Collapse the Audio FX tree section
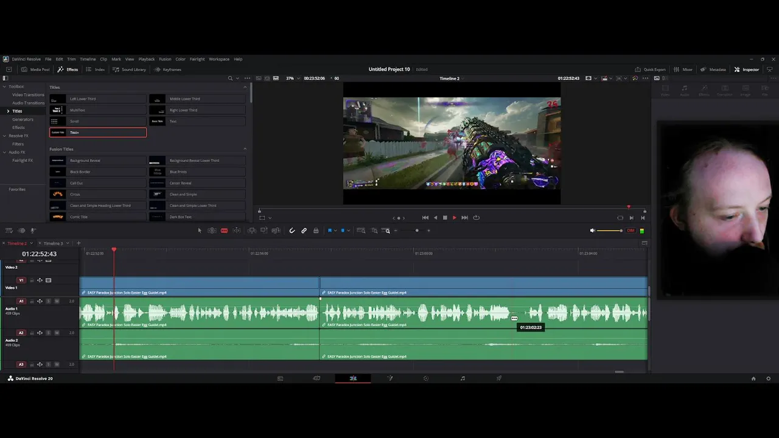 4,152
